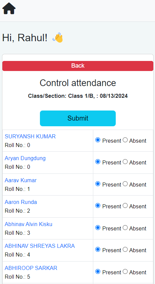Mark ABHINAV SHREYAS LAKRA as Absent
Image resolution: width=155 pixels, height=284 pixels.
pos(125,250)
